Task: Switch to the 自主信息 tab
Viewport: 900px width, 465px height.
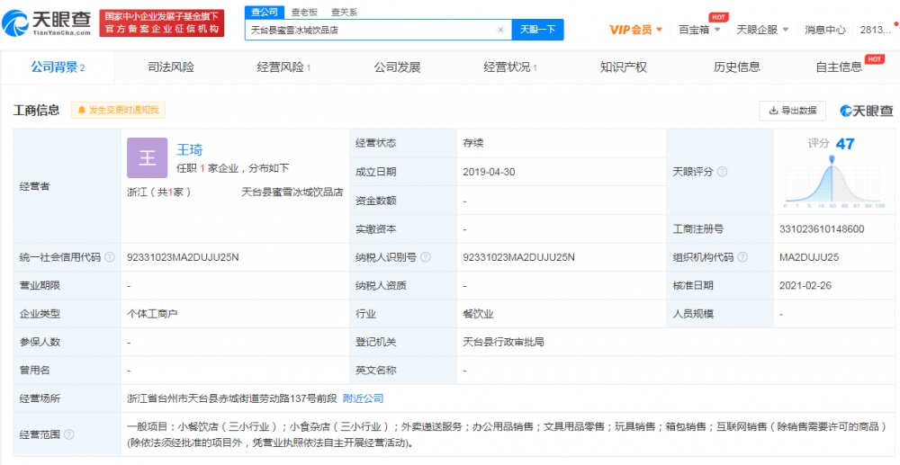Action: 839,67
